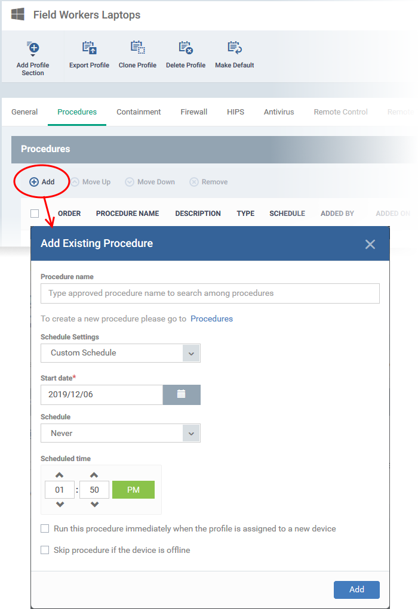Toggle the green PM time button
The image size is (418, 609).
[x=133, y=490]
